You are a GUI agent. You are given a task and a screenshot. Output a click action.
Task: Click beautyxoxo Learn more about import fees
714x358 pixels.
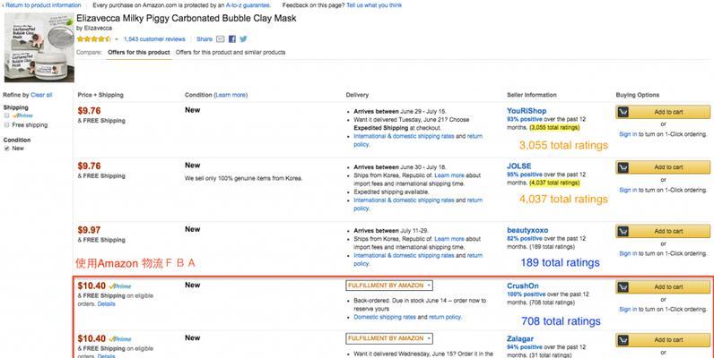(449, 239)
